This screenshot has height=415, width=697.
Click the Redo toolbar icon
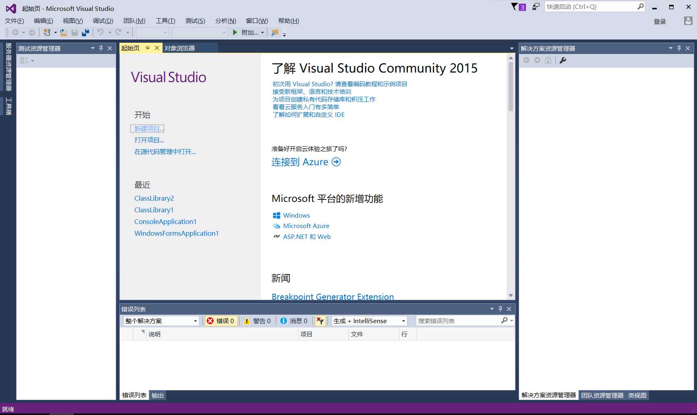pos(118,32)
